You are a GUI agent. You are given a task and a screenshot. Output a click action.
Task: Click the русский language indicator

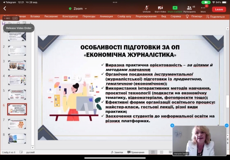coord(31,152)
